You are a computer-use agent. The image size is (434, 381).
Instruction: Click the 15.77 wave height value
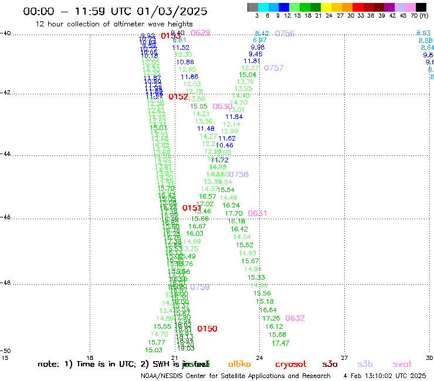click(x=157, y=342)
